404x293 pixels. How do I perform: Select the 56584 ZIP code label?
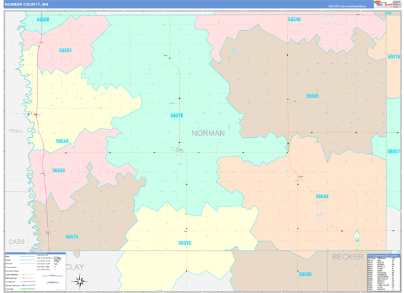(322, 196)
